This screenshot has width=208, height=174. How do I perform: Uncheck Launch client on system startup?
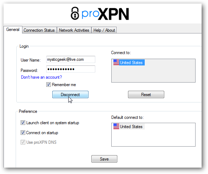(x=23, y=123)
